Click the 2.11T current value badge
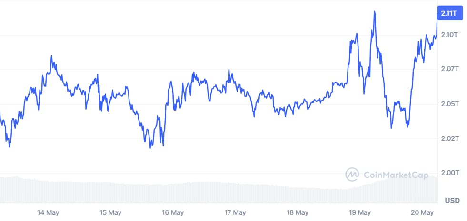 pyautogui.click(x=449, y=13)
